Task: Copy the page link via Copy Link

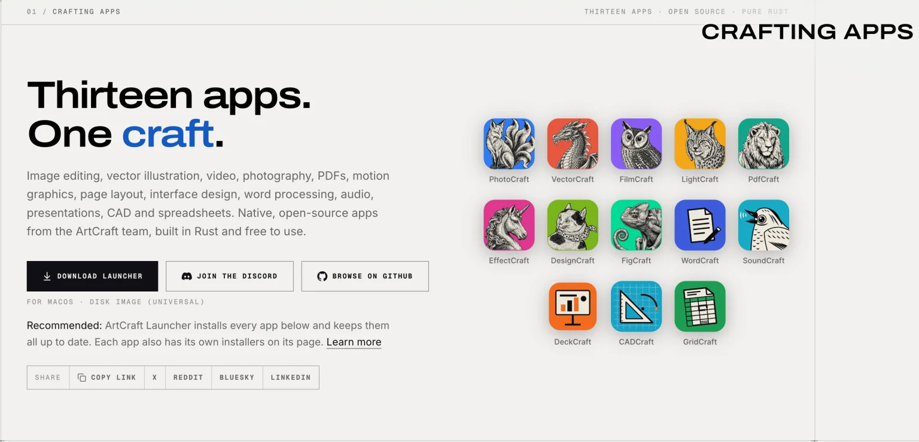Action: point(107,377)
